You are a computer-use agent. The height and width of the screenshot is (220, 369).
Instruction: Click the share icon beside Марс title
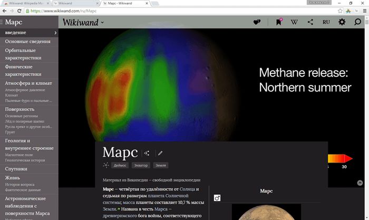(x=147, y=153)
